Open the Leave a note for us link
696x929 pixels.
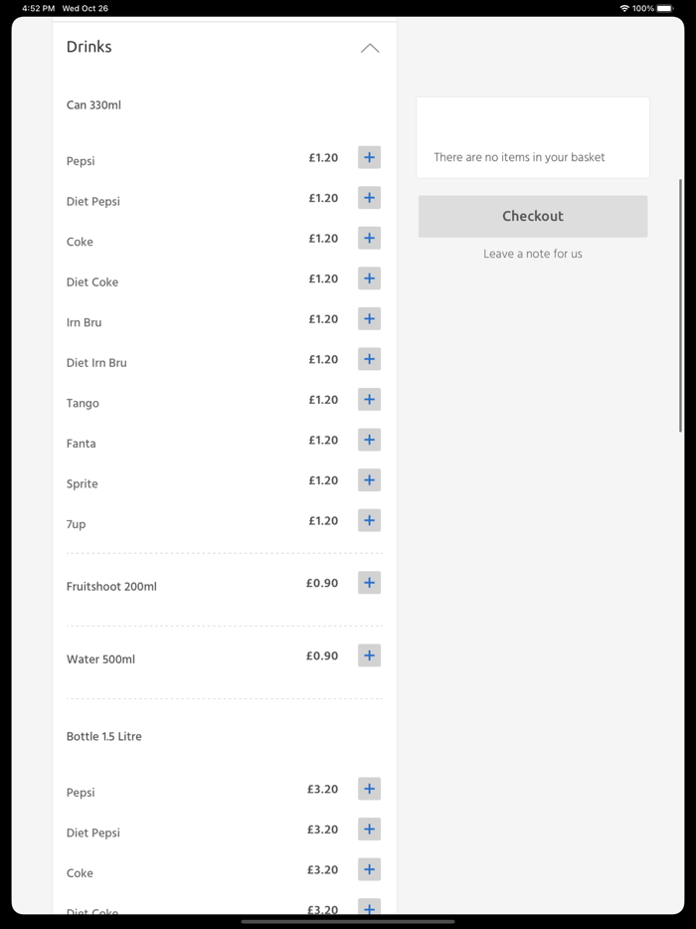click(x=533, y=254)
